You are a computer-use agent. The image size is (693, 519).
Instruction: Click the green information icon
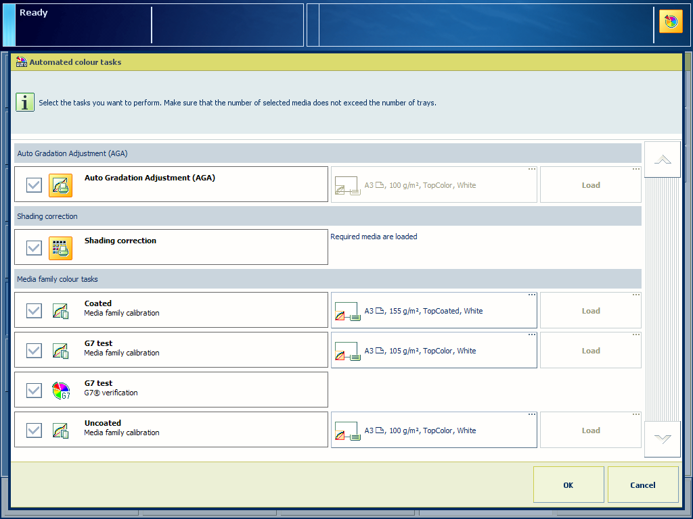25,103
